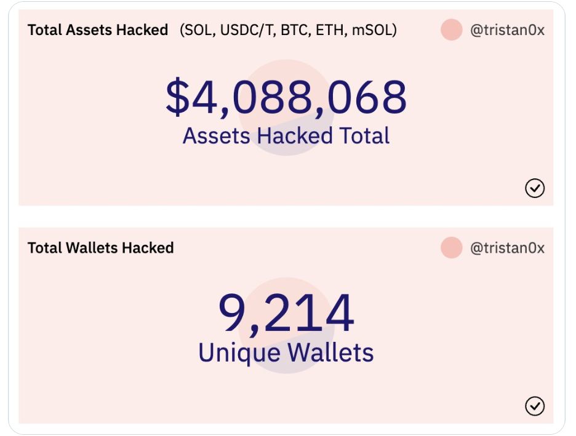576x436 pixels.
Task: Click the checkmark icon on Total Assets Hacked card
Action: tap(535, 188)
